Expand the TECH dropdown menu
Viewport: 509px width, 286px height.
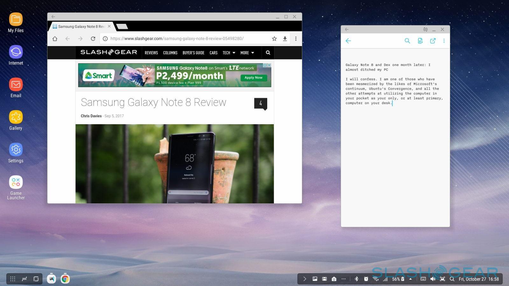[229, 53]
